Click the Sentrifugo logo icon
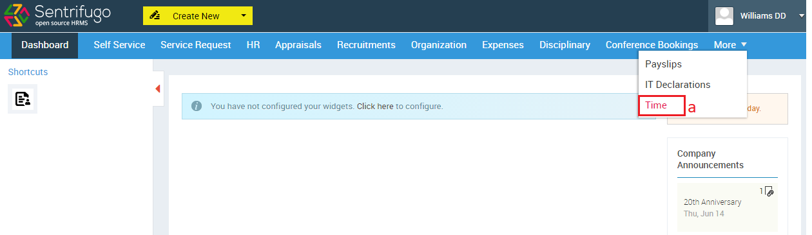 [17, 15]
